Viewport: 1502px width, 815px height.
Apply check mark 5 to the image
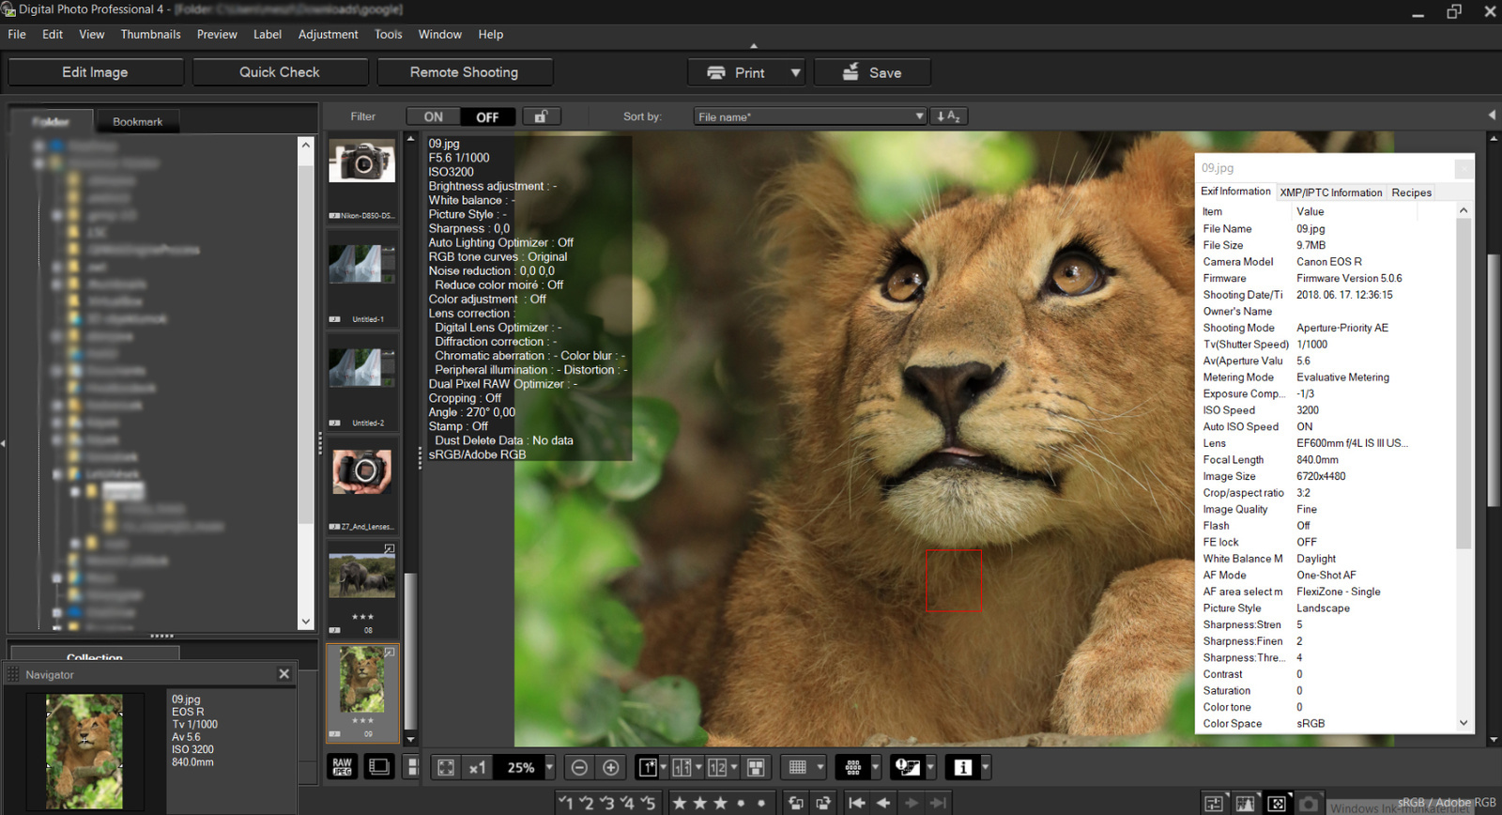[649, 803]
